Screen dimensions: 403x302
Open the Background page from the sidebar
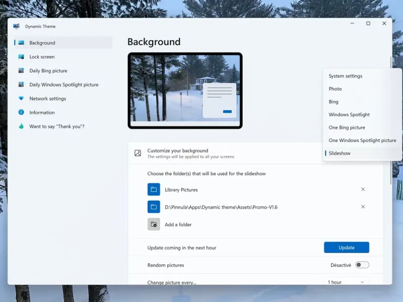point(63,43)
